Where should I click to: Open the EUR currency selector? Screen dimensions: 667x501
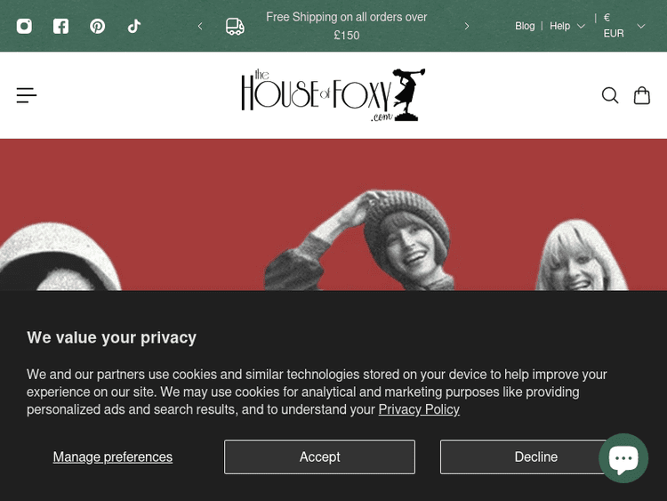624,26
